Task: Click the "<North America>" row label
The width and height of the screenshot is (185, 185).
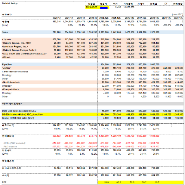Action: coord(11,82)
